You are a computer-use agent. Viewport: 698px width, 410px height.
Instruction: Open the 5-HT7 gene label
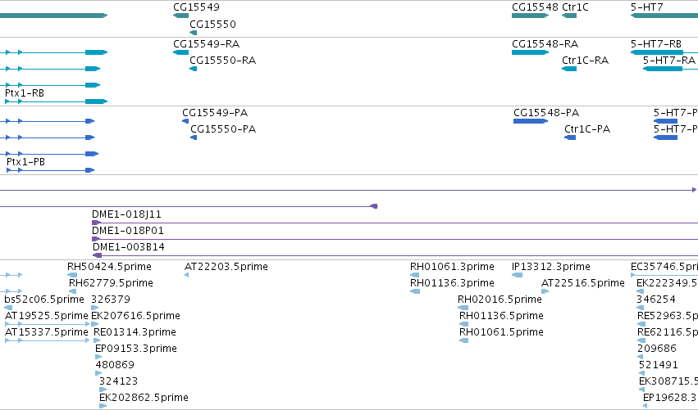click(x=647, y=7)
